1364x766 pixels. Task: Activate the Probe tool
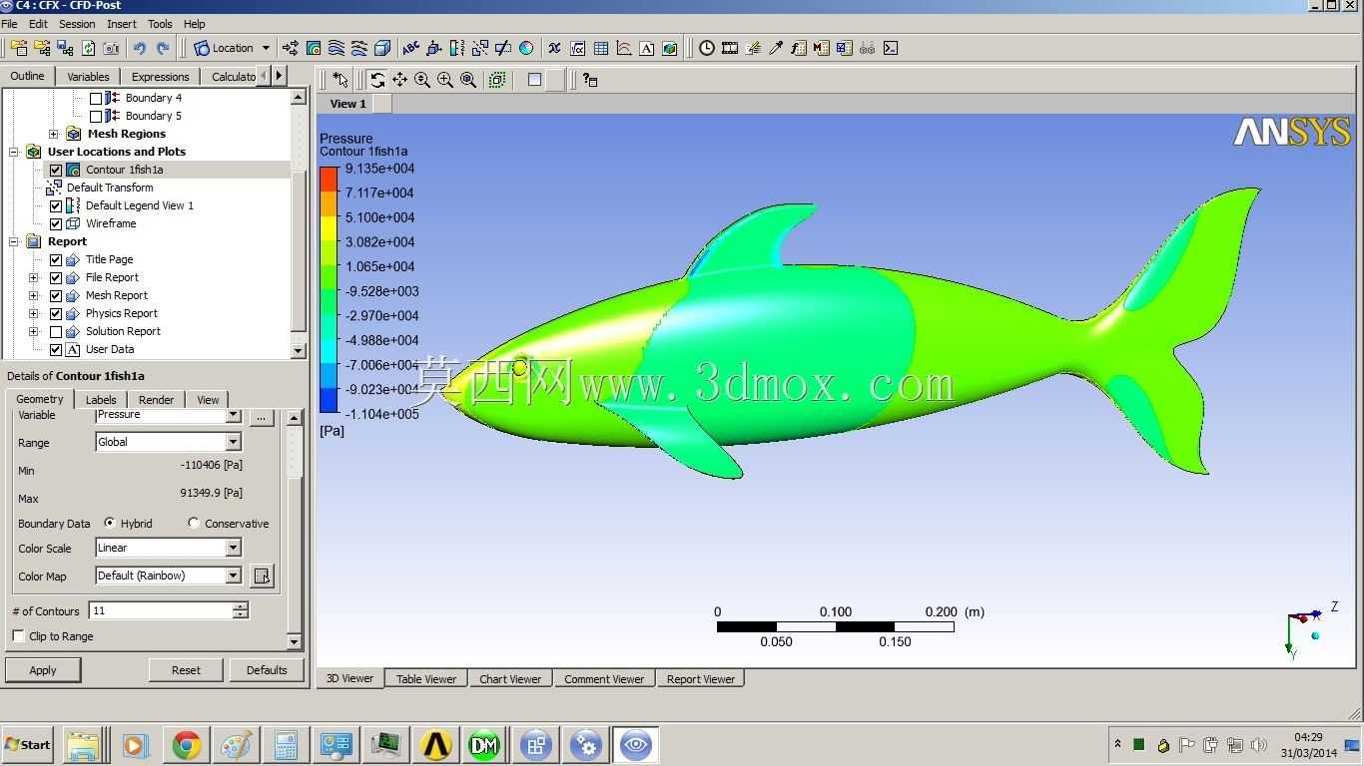click(x=776, y=48)
